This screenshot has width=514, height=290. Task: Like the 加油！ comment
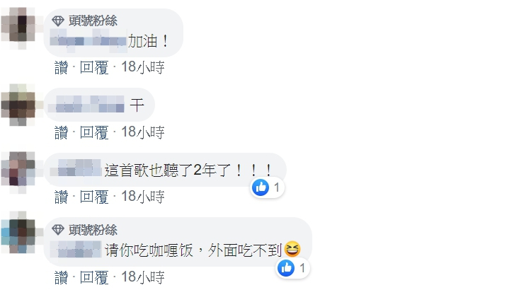62,67
